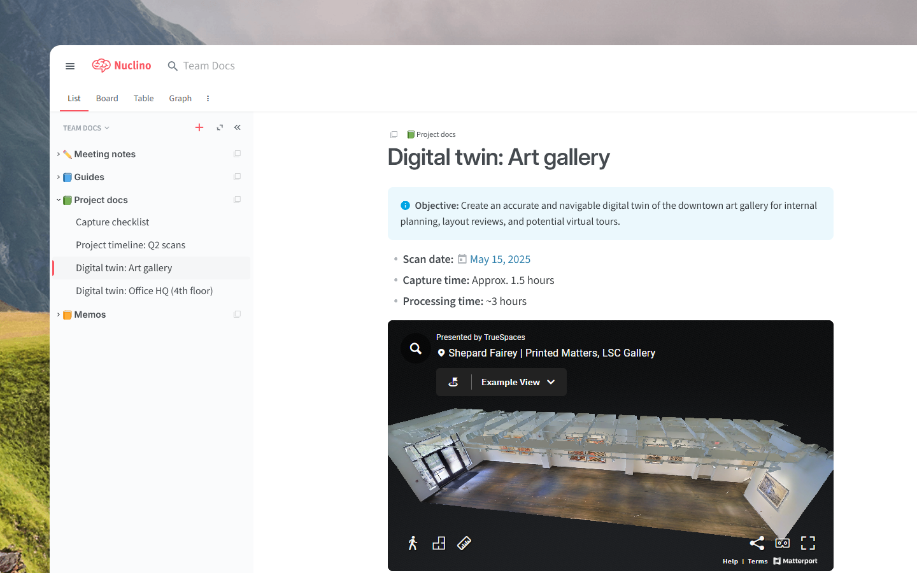
Task: Open the measurement ruler tool
Action: click(x=464, y=542)
